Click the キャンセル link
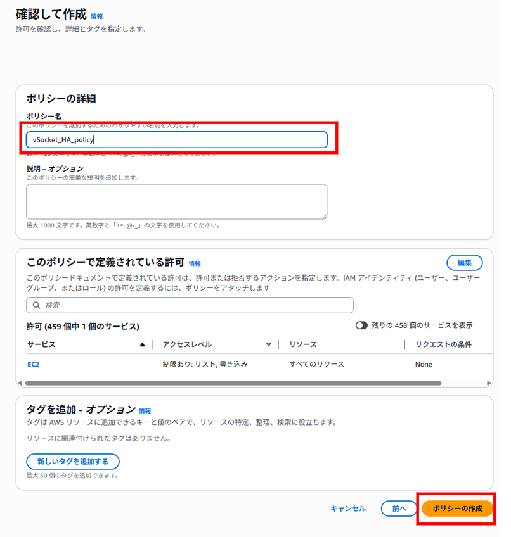The height and width of the screenshot is (537, 511). (348, 509)
